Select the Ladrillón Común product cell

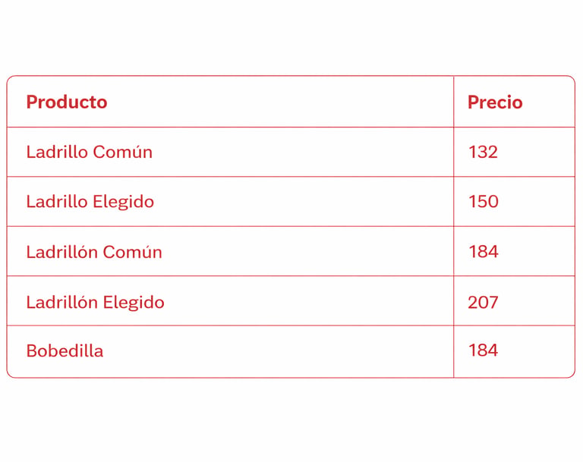pos(230,251)
